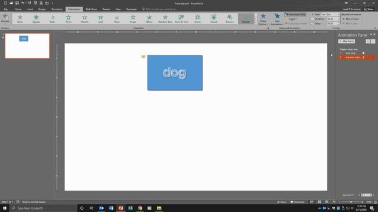Select the highlighted Stretch animation
The height and width of the screenshot is (212, 378).
(246, 19)
